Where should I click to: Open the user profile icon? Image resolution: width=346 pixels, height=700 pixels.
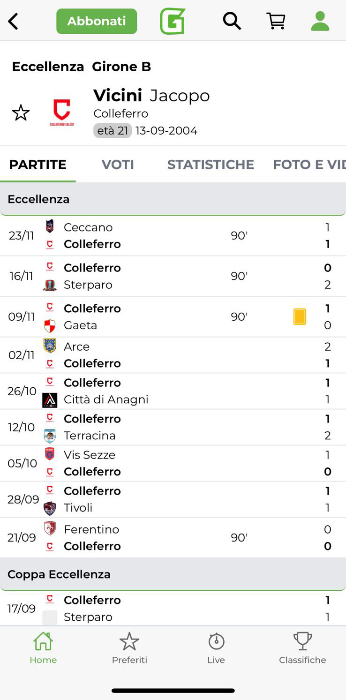click(320, 21)
